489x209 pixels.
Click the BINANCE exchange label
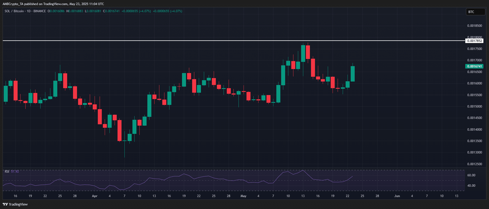[40, 11]
